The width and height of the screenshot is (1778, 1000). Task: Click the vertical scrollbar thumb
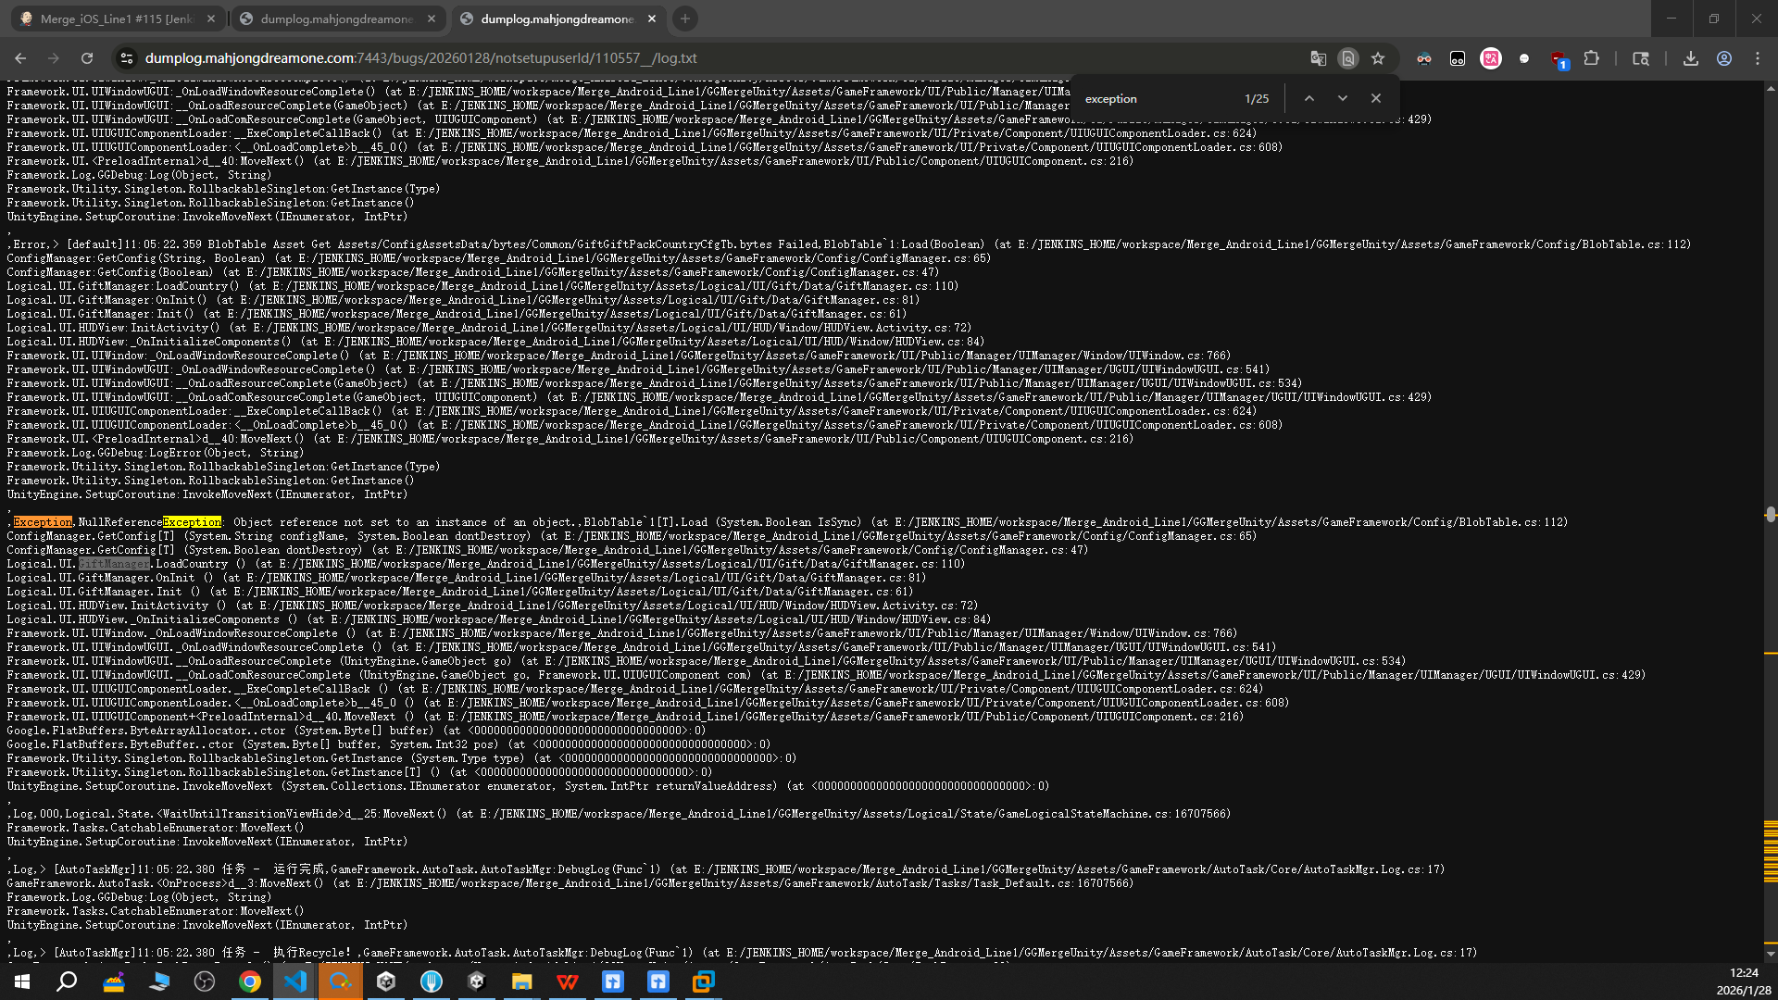pyautogui.click(x=1770, y=514)
